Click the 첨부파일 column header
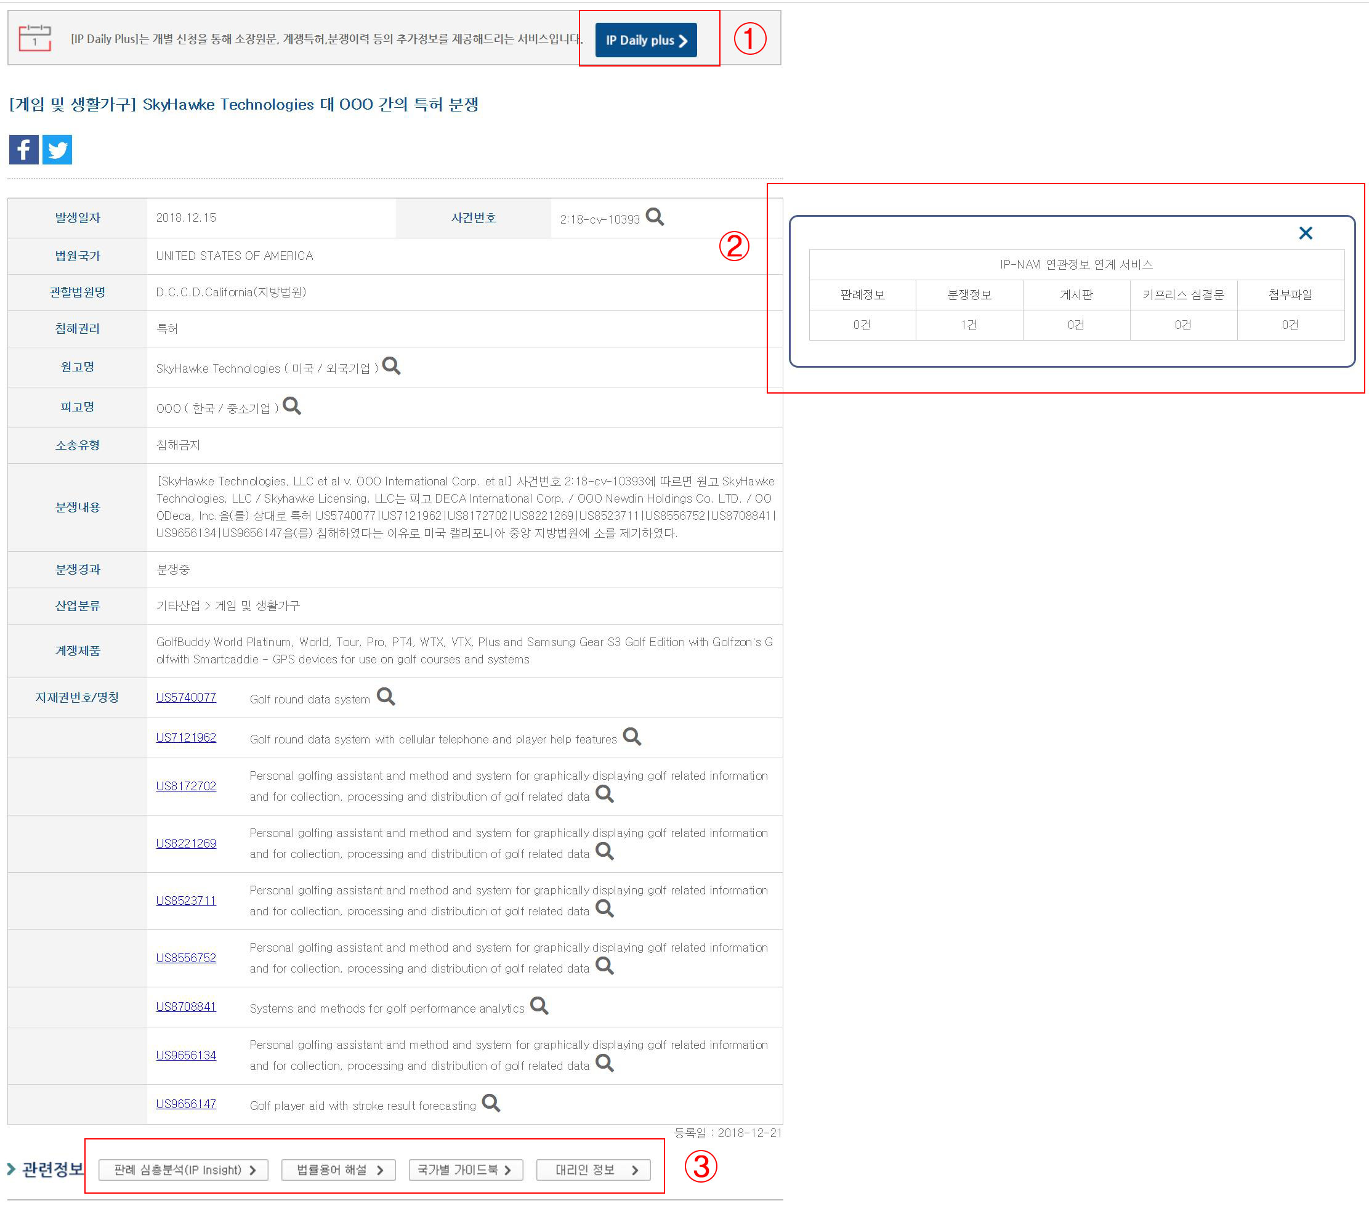The width and height of the screenshot is (1369, 1206). tap(1291, 295)
